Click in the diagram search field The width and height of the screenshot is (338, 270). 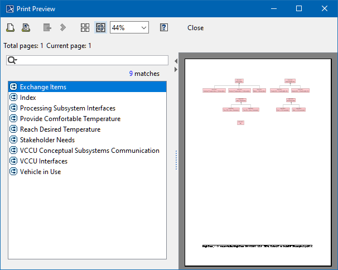click(x=92, y=60)
